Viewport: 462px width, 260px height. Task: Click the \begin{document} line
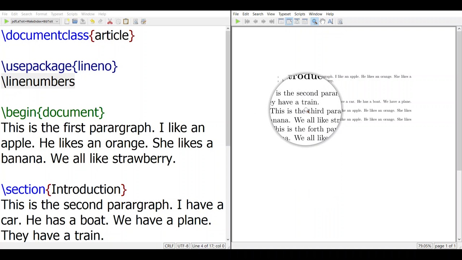(x=53, y=112)
